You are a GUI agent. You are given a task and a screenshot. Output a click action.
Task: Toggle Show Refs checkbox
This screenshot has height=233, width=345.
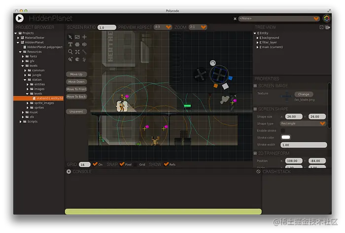pos(167,164)
